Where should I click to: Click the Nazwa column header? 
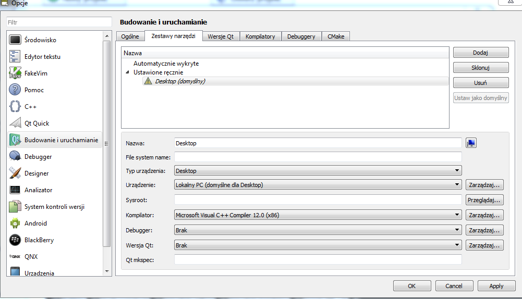click(285, 53)
